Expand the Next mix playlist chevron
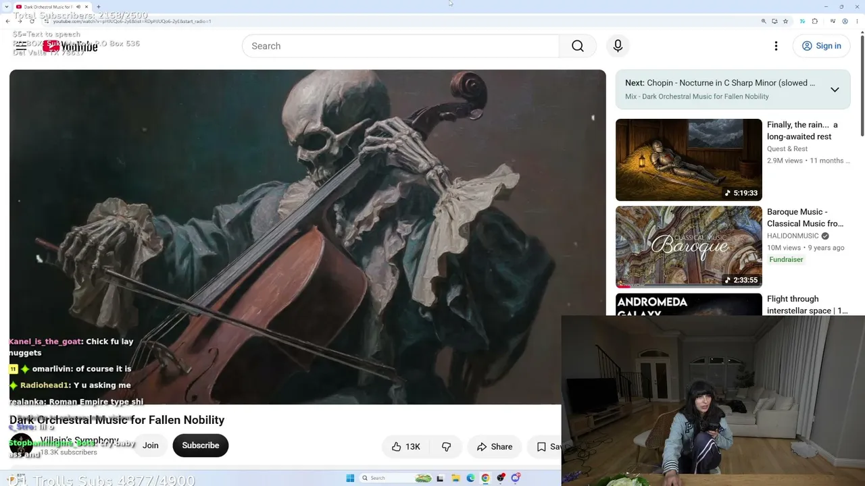Screen dimensions: 865x486 835,89
